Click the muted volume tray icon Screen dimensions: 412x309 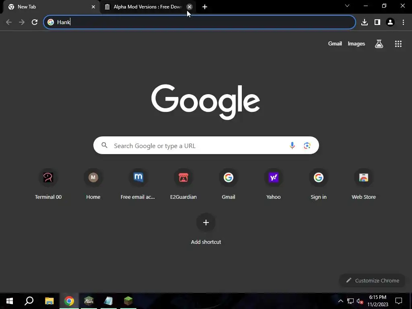click(360, 301)
